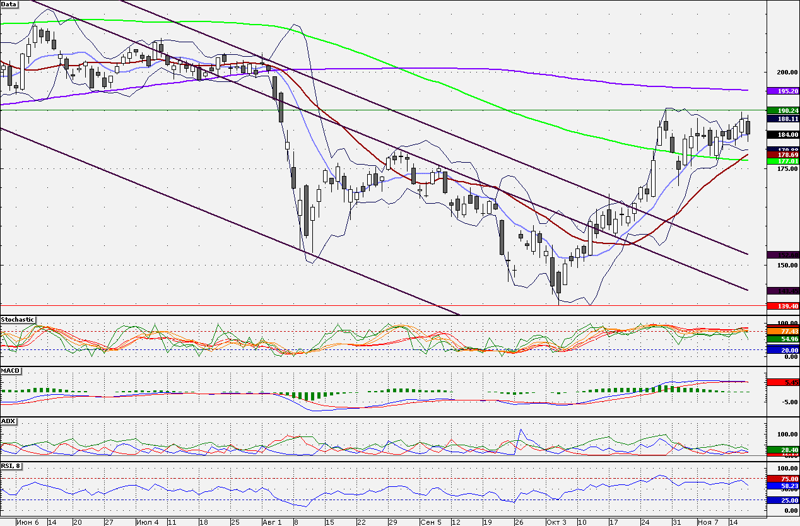Select the Авг 1 date label on axis
This screenshot has width=800, height=526.
tap(271, 522)
